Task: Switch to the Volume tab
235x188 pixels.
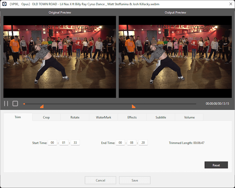Action: [189, 117]
